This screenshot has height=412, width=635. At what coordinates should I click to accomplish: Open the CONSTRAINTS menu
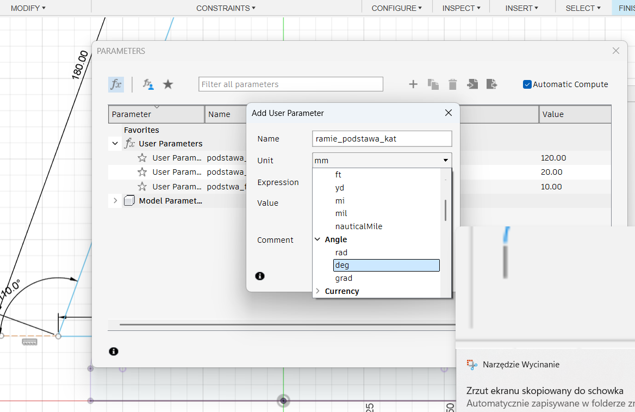pyautogui.click(x=226, y=8)
